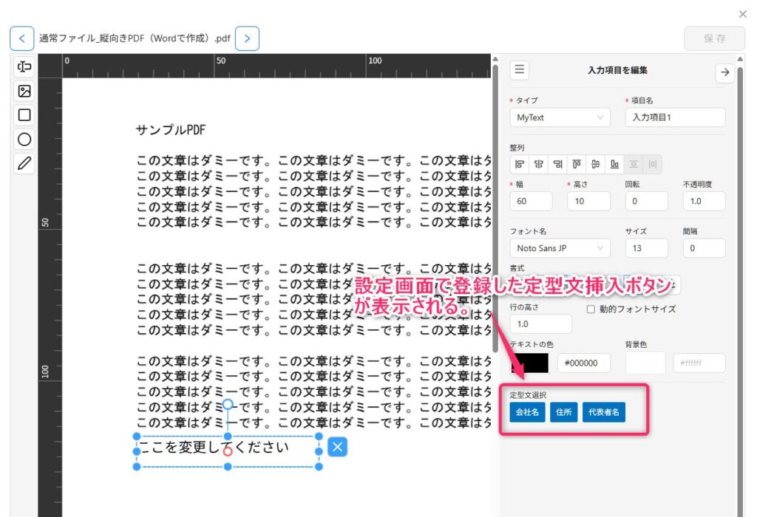Select the rectangle shape tool
Viewport: 757px width, 517px height.
click(x=24, y=115)
